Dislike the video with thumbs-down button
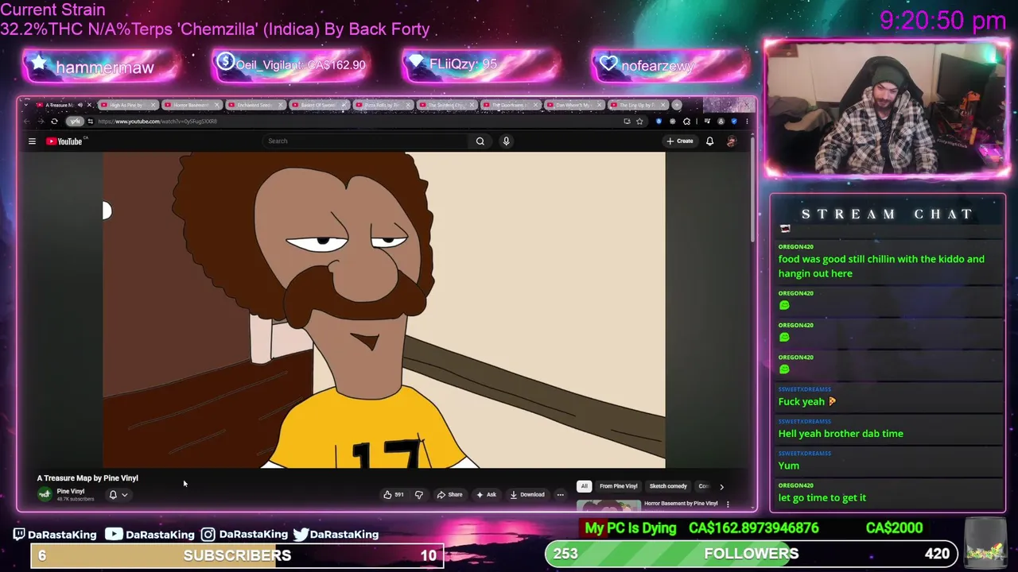The width and height of the screenshot is (1018, 572). pos(419,495)
